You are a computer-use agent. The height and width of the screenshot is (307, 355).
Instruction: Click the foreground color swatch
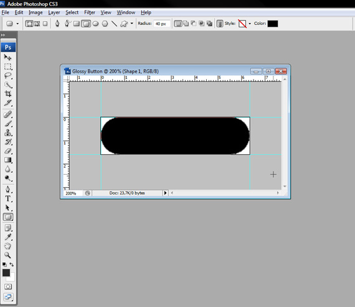(x=6, y=273)
